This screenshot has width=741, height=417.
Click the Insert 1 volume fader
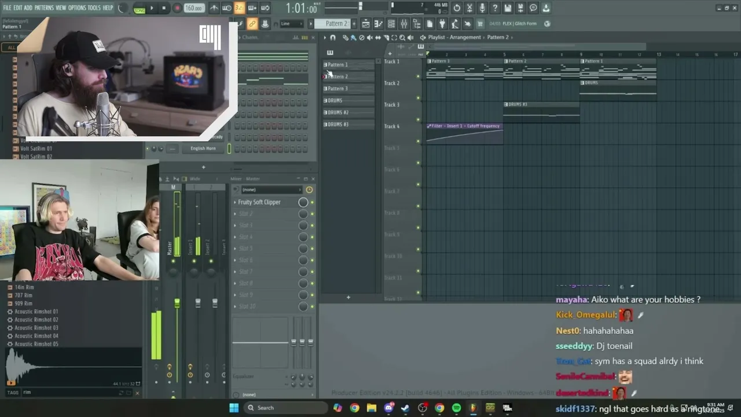tap(198, 303)
